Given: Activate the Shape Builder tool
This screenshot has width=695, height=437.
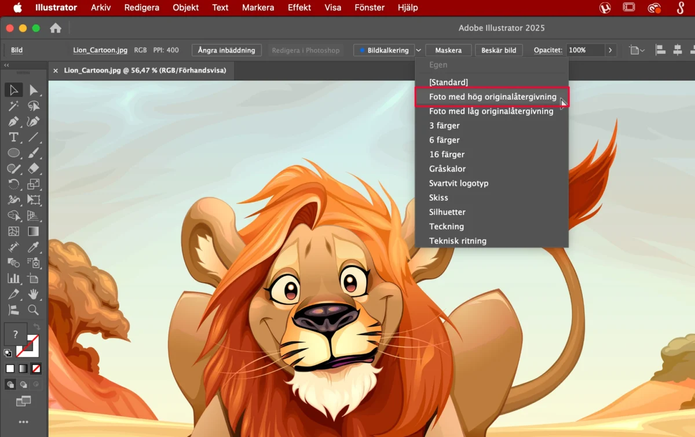Looking at the screenshot, I should point(14,216).
